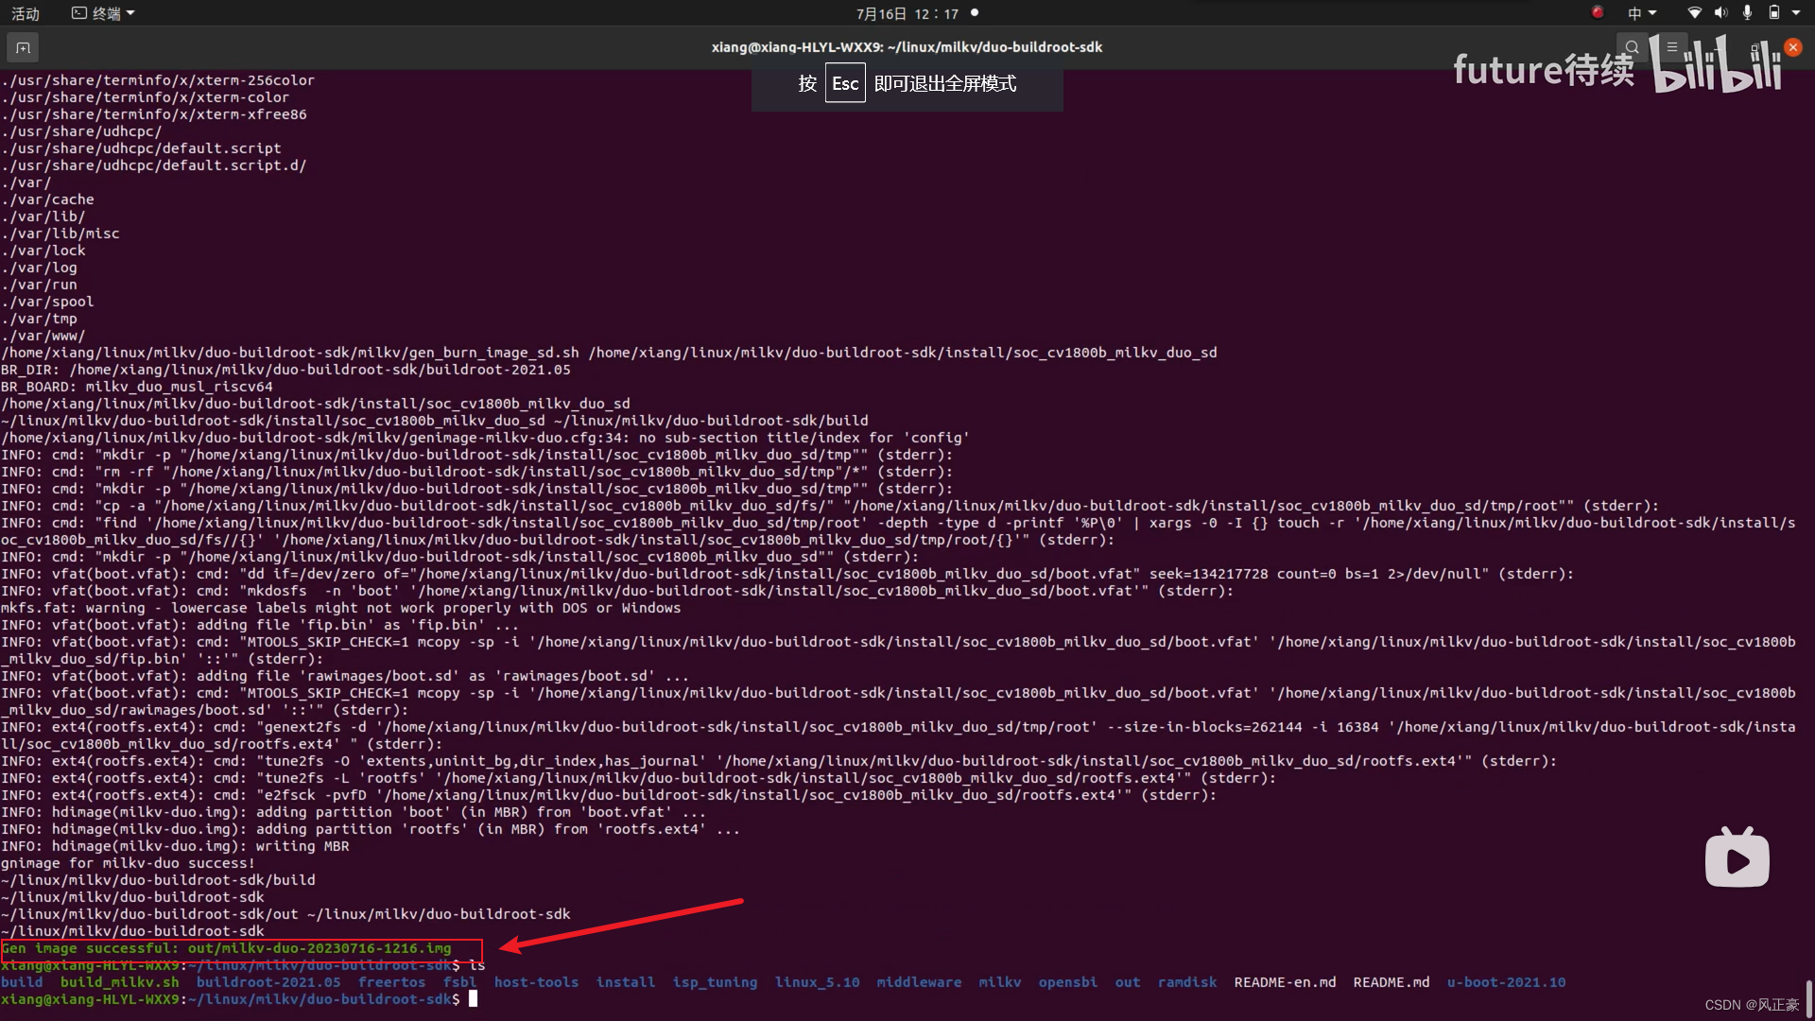
Task: Open the 中 input method menu
Action: 1642,13
